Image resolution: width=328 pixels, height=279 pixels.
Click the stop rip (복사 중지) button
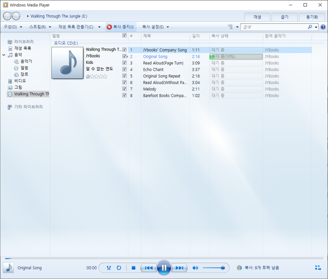click(x=121, y=27)
